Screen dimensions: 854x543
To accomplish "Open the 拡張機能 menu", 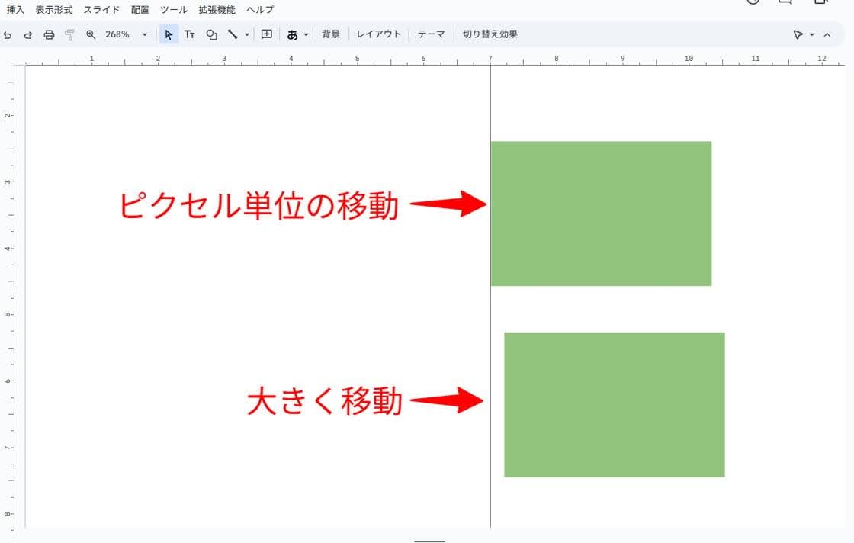I will (x=217, y=10).
